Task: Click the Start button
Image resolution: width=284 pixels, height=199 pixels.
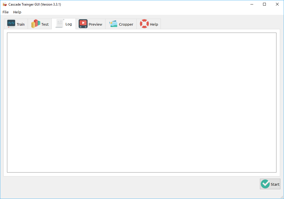Action: (270, 184)
